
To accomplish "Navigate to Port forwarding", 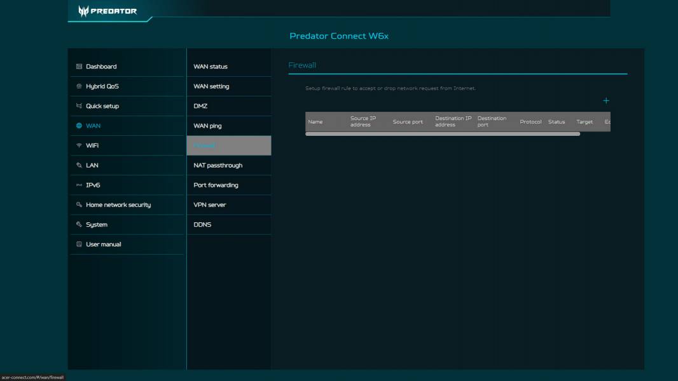I will click(215, 185).
